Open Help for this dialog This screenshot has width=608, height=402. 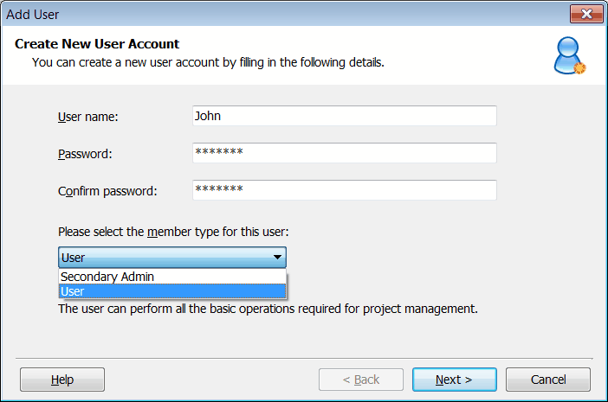click(x=62, y=380)
